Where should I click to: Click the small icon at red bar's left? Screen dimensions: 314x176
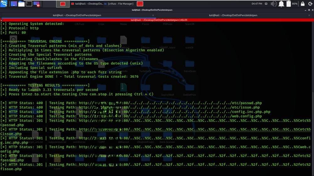pyautogui.click(x=1, y=20)
